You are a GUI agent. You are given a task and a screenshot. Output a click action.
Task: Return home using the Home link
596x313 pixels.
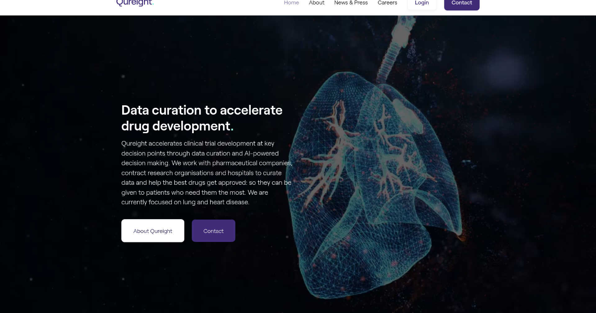292,2
